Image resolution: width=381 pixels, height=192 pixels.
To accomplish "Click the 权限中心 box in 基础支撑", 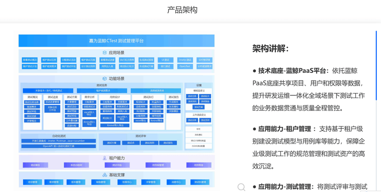I will [127, 182].
